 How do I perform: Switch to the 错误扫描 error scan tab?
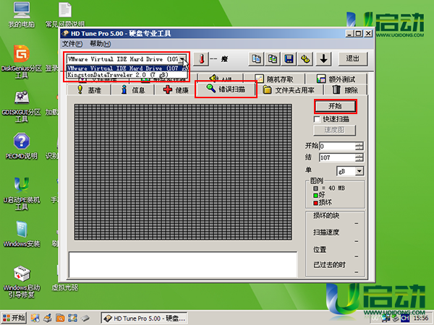tap(226, 89)
